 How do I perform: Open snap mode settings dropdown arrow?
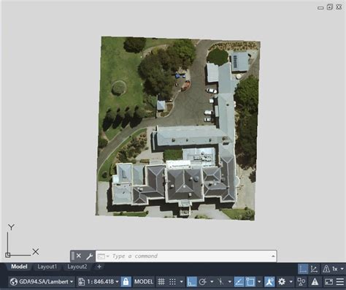181,282
